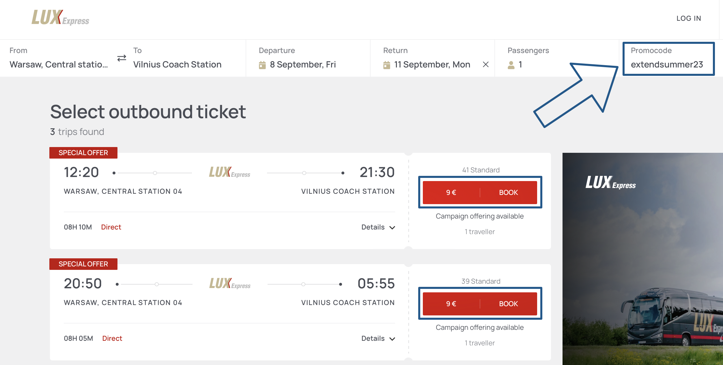The image size is (723, 365).
Task: Click the LUX Express bus promo image
Action: [x=642, y=259]
